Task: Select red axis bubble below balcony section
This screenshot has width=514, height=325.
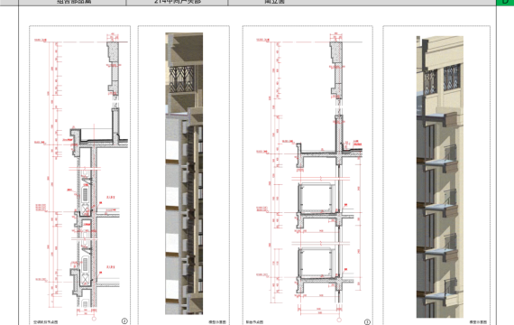Action: [339, 320]
